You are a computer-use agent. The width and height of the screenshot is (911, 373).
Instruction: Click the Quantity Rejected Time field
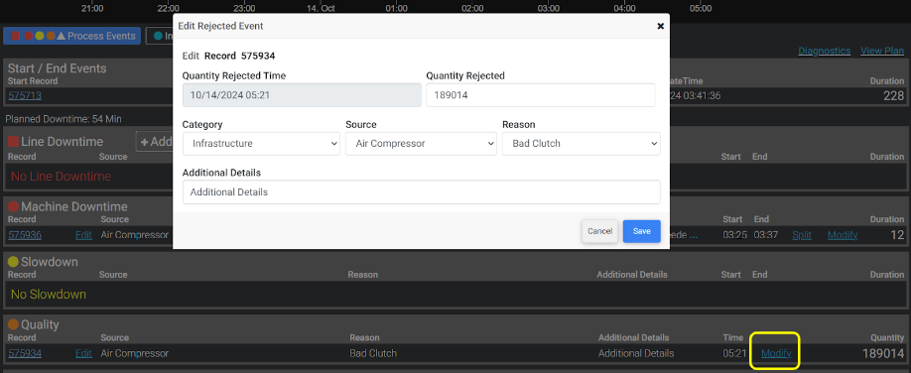[x=302, y=95]
